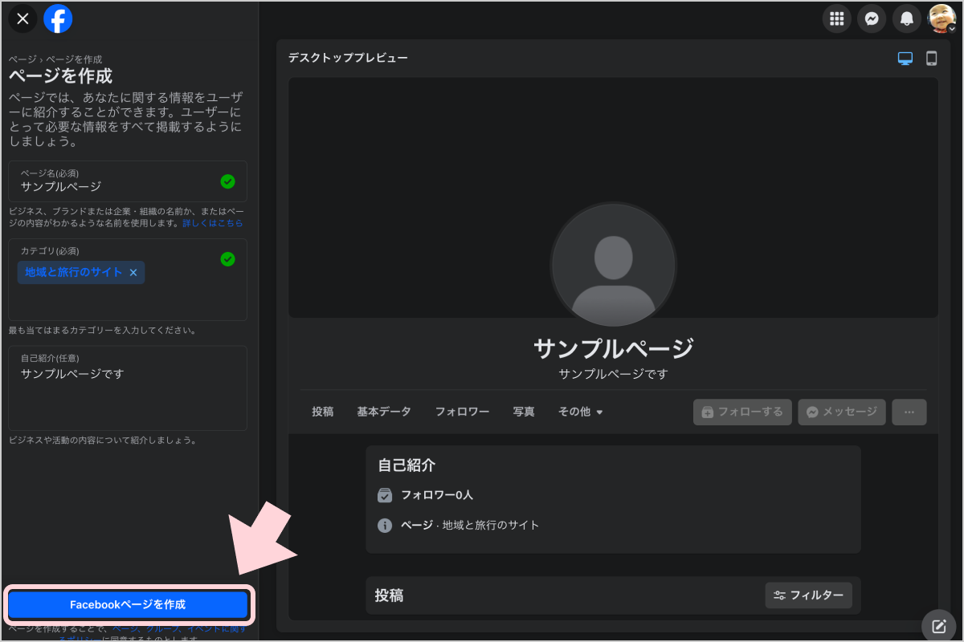Image resolution: width=964 pixels, height=642 pixels.
Task: Remove the 地域と旅行のサイト category tag
Action: point(133,273)
